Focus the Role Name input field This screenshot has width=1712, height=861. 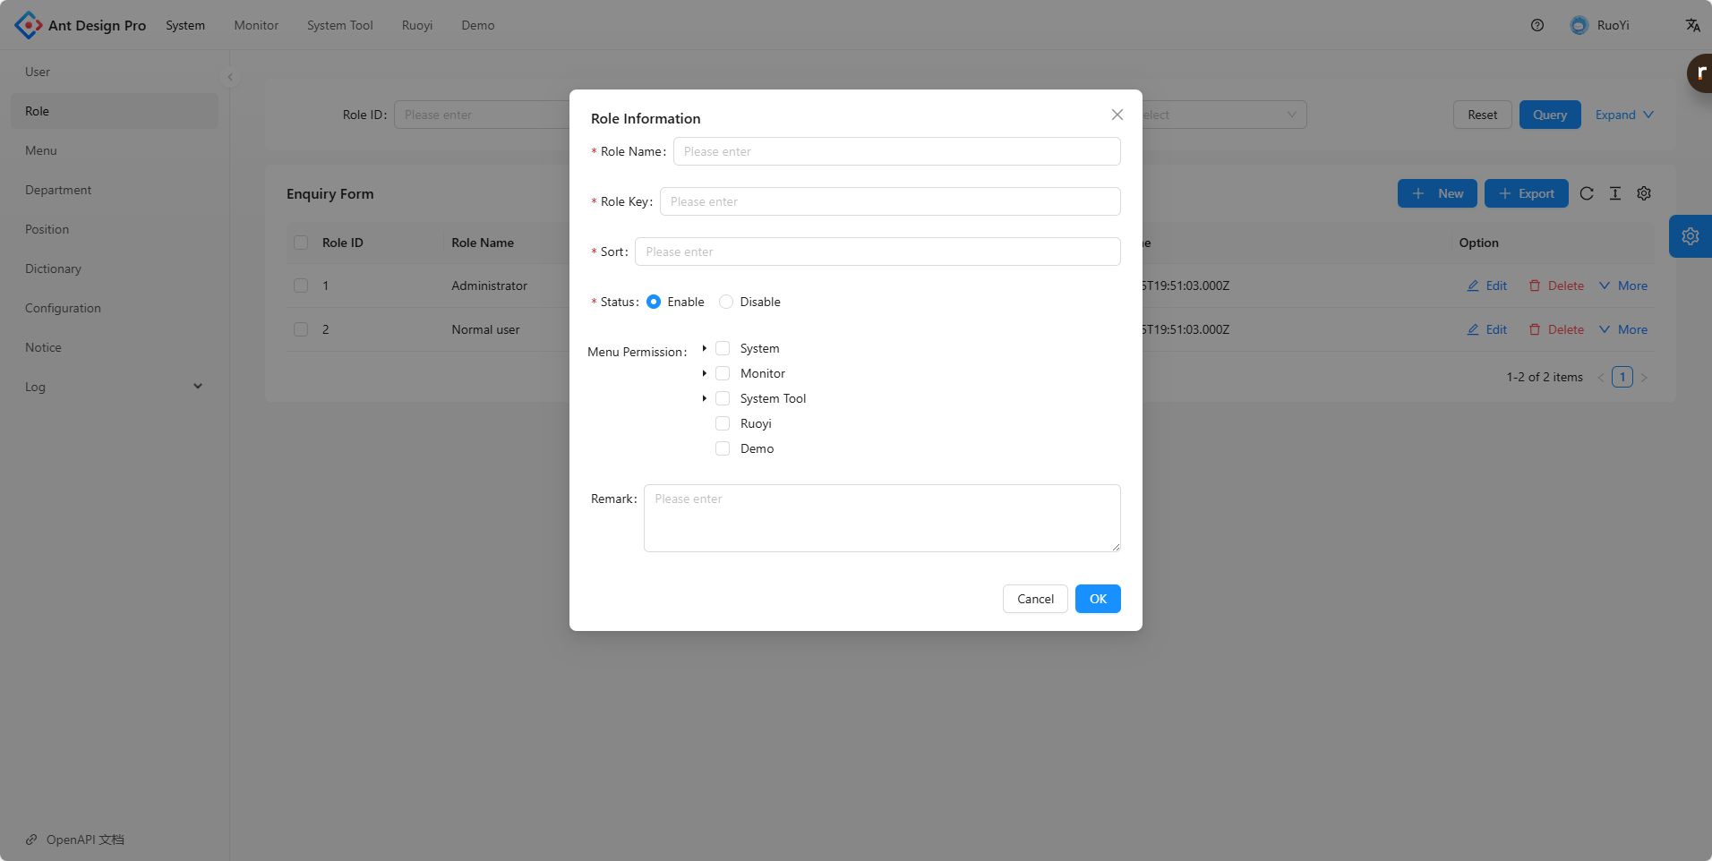pyautogui.click(x=895, y=152)
